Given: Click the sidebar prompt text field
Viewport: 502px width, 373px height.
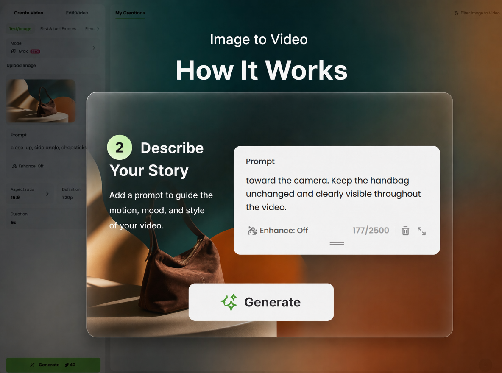Looking at the screenshot, I should (49, 147).
